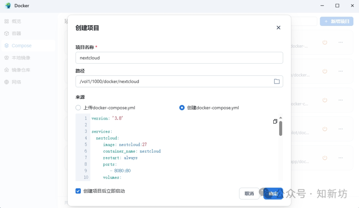Click the 新增项目 button
Screen dimensions: 359x208
click(x=336, y=21)
